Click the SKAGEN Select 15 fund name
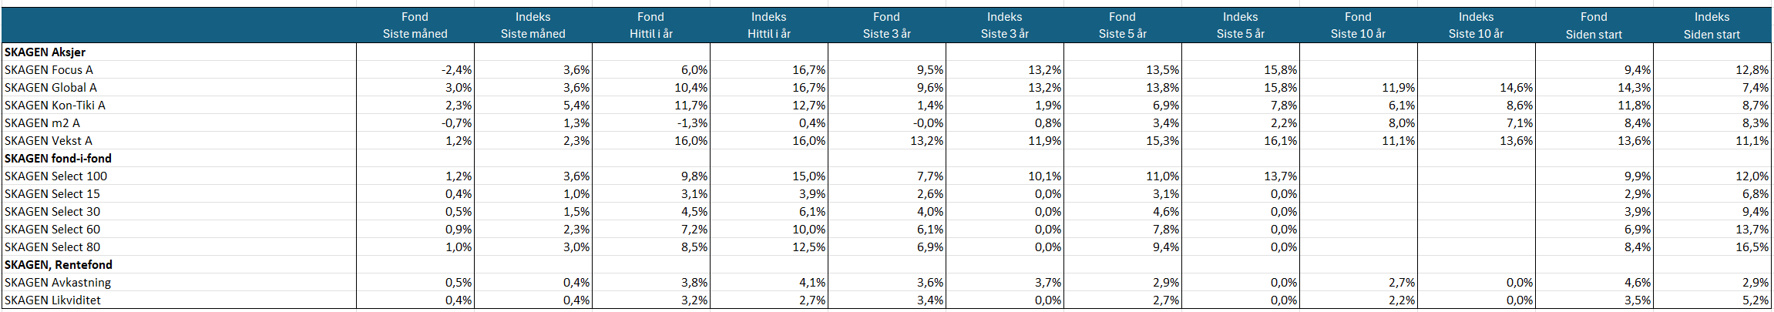 click(52, 194)
